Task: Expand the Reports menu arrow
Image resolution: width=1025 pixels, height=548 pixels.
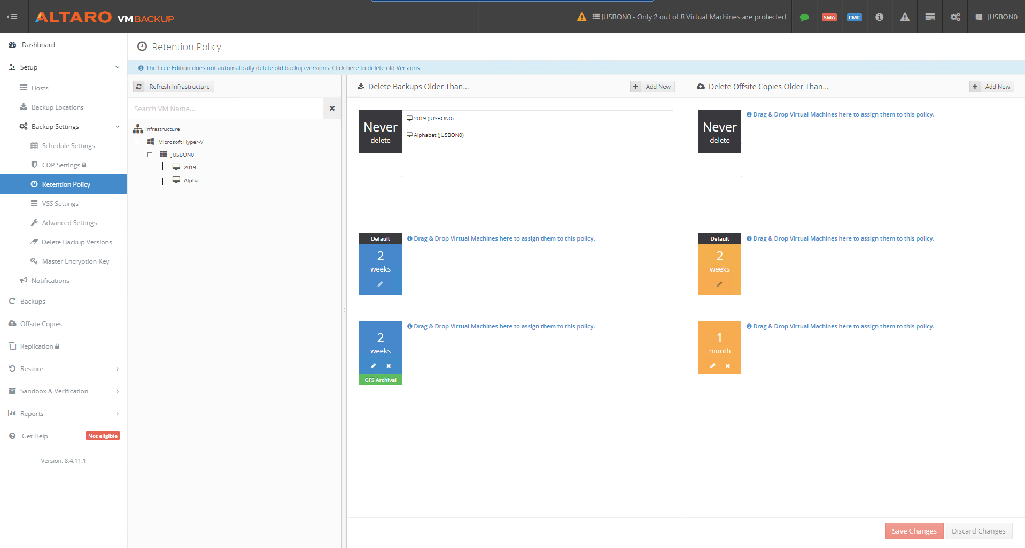Action: 118,414
